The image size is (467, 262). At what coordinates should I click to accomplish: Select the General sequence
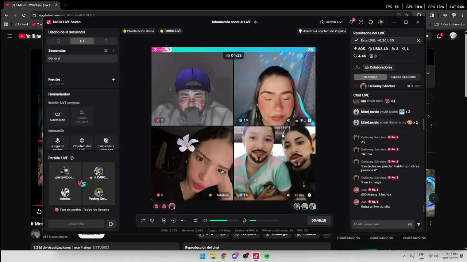tap(82, 59)
